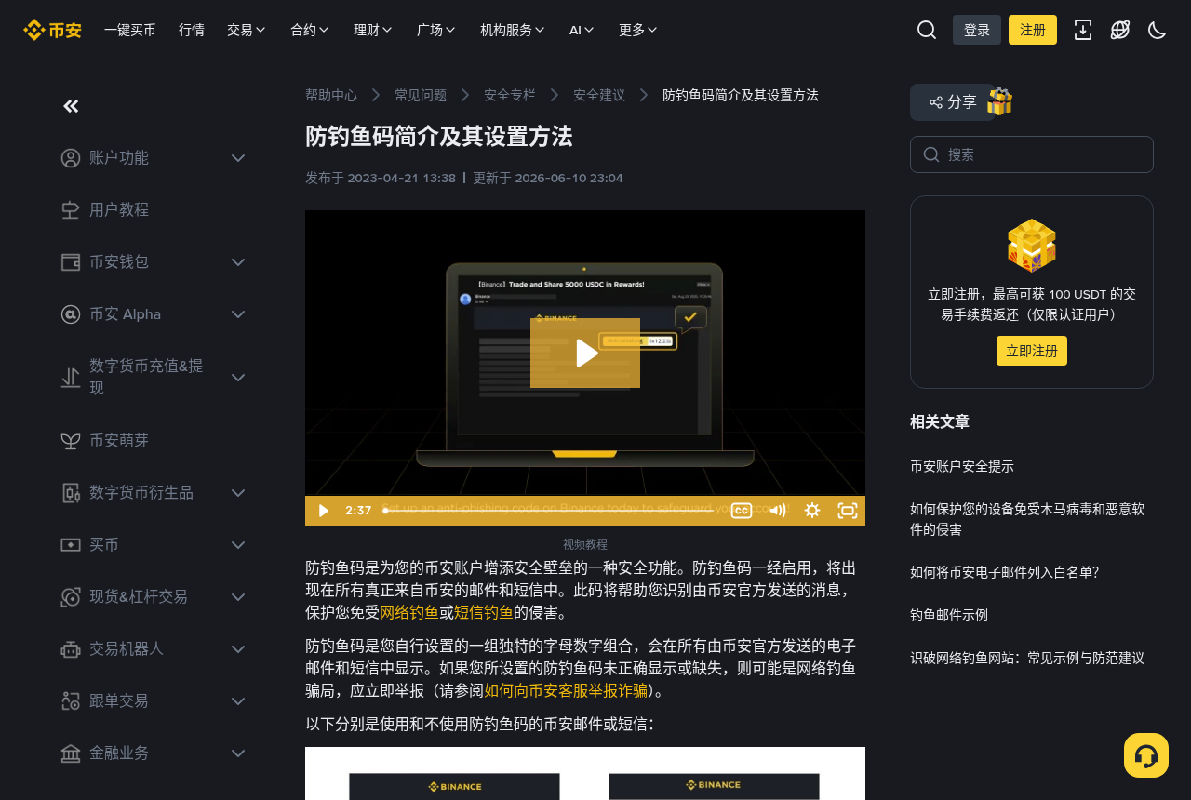Expand 现货&杠杆交易 chevron
This screenshot has height=800, width=1191.
click(238, 597)
